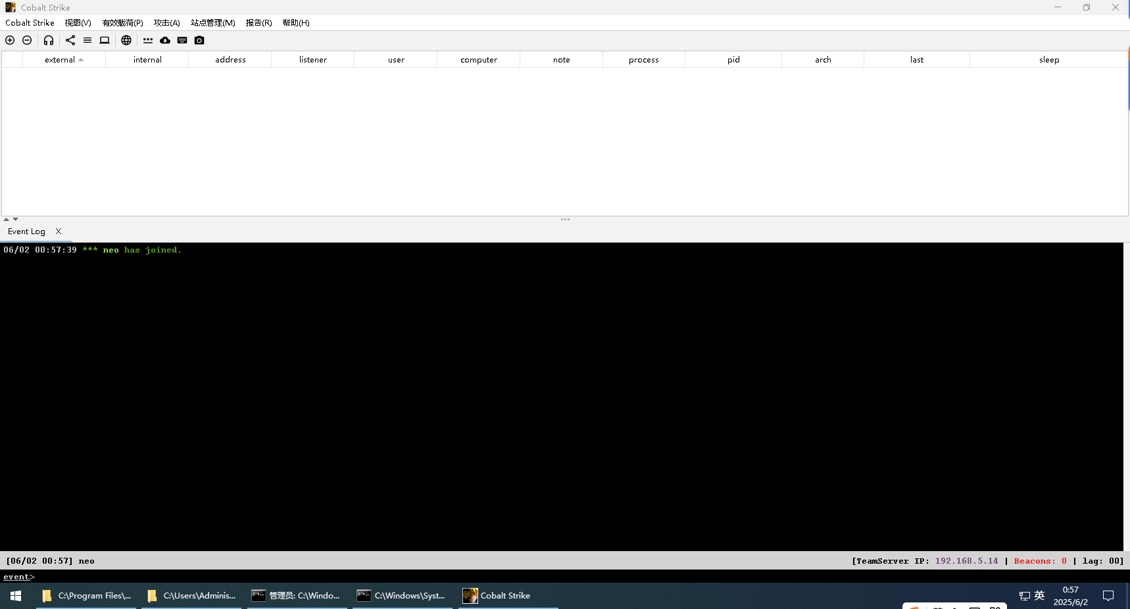Screen dimensions: 1130x609
Task: Click the connect (plus) toolbar icon
Action: [x=10, y=40]
